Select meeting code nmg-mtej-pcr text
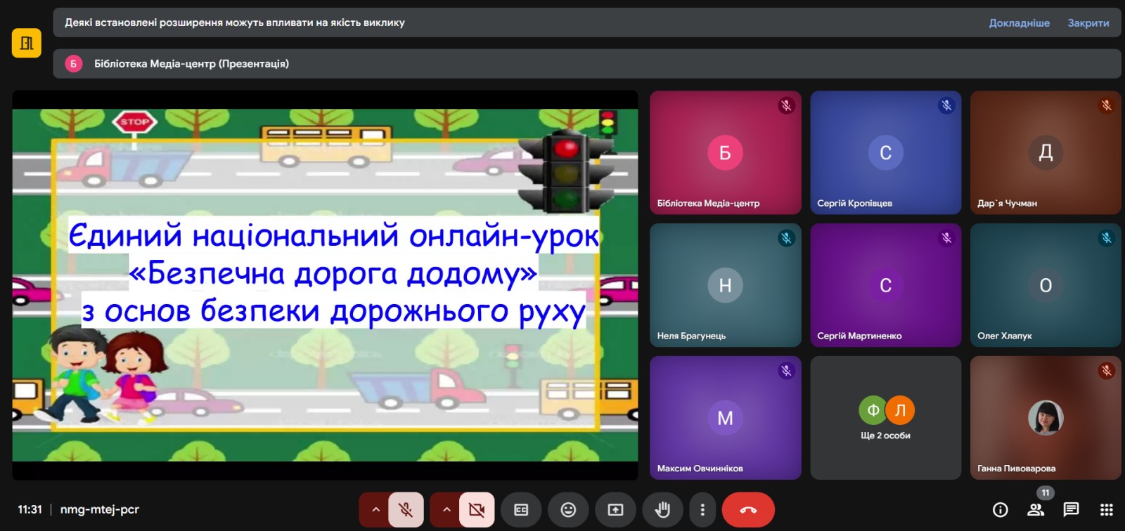Viewport: 1125px width, 531px height. [100, 509]
